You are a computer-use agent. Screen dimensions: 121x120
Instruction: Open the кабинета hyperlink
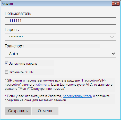[x=42, y=85]
